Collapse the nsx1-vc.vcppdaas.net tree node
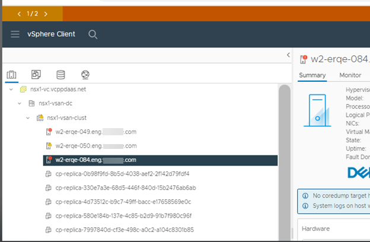Viewport: 370px width, 242px height. (11, 90)
